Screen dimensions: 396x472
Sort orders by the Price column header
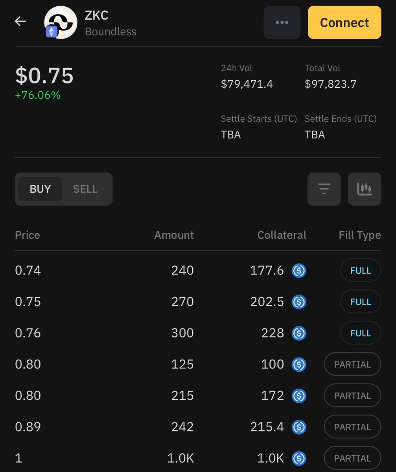click(x=28, y=235)
